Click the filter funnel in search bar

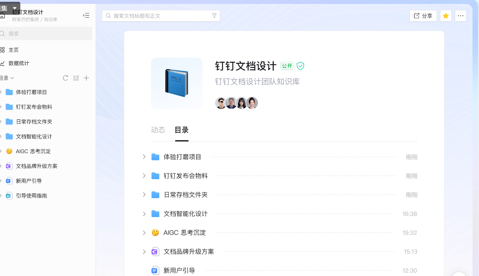(x=215, y=16)
